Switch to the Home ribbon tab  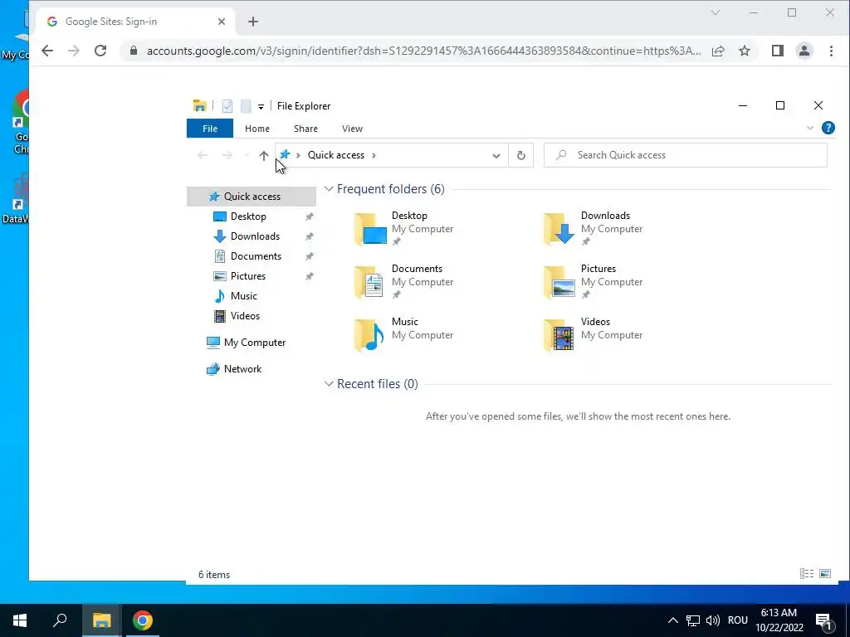pos(257,129)
